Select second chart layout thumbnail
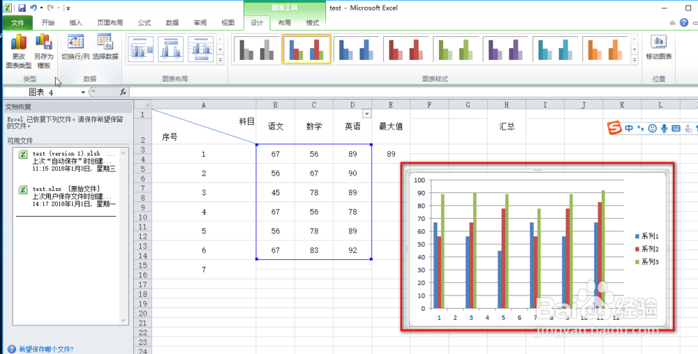Screen dimensions: 698x354 point(170,49)
